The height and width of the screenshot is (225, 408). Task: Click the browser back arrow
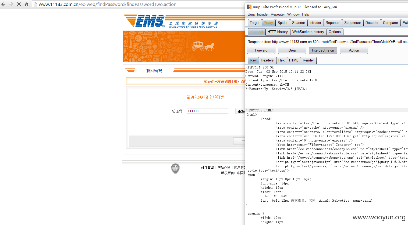(3, 4)
